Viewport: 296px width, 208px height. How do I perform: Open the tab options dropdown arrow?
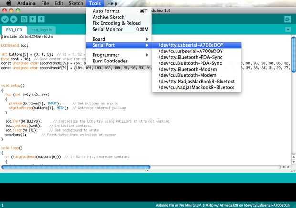pos(288,30)
